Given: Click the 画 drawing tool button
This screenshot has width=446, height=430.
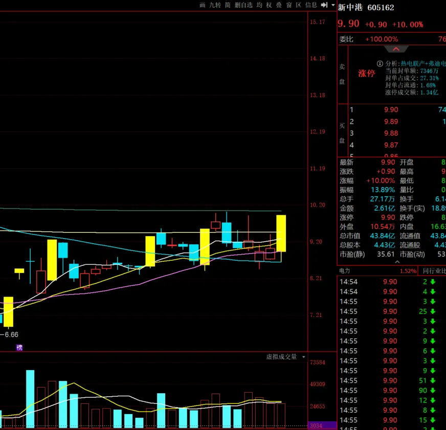Looking at the screenshot, I should [x=202, y=5].
